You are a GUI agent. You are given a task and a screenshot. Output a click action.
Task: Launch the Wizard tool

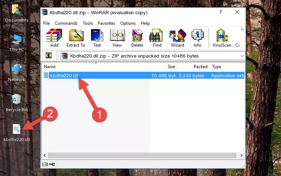click(178, 38)
